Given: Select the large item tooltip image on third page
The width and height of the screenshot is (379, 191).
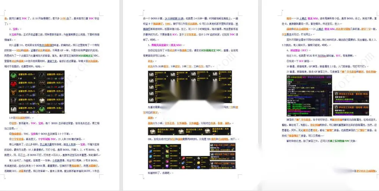Looking at the screenshot, I should pyautogui.click(x=309, y=95).
